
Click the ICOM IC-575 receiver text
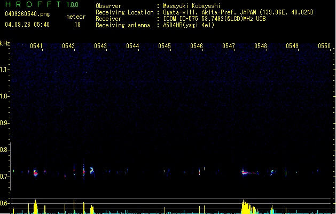[215, 19]
